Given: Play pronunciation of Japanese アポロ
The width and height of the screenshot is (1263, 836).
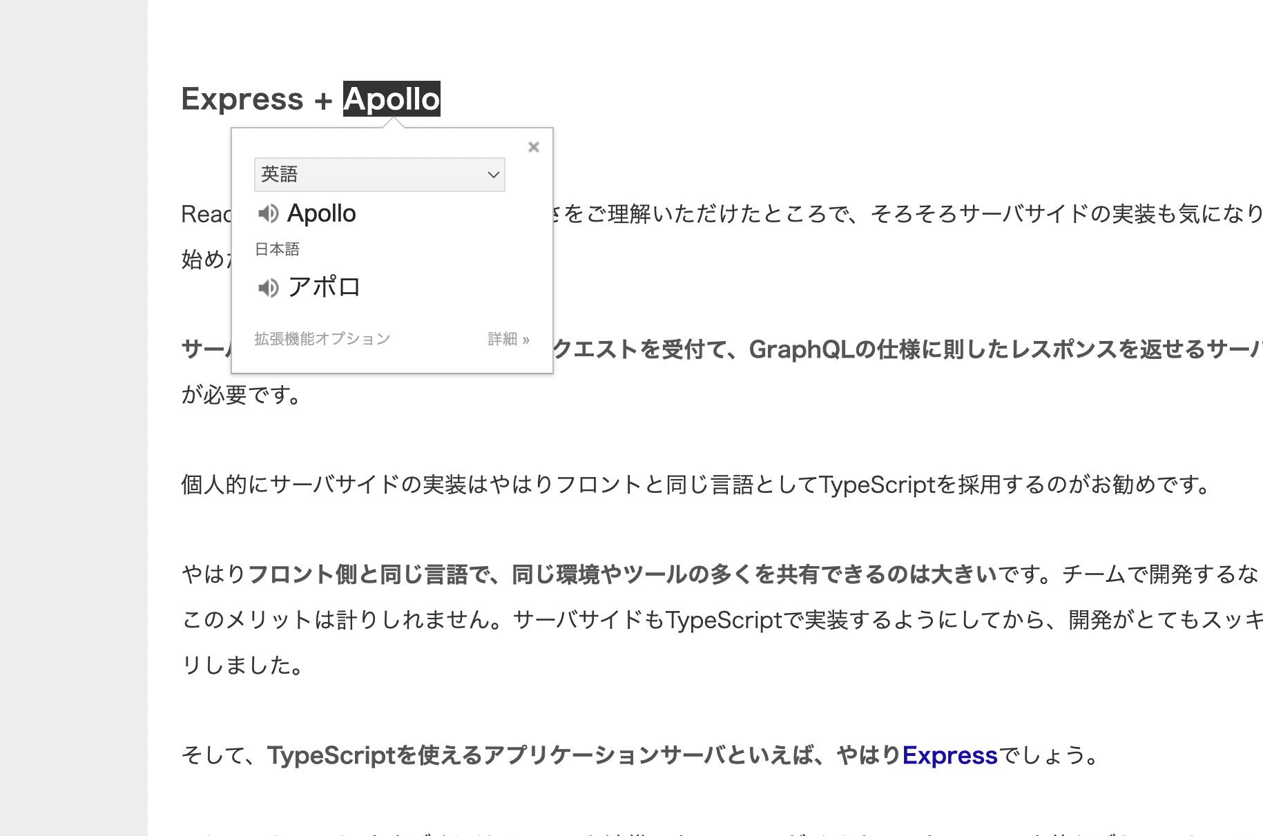Looking at the screenshot, I should (x=268, y=287).
